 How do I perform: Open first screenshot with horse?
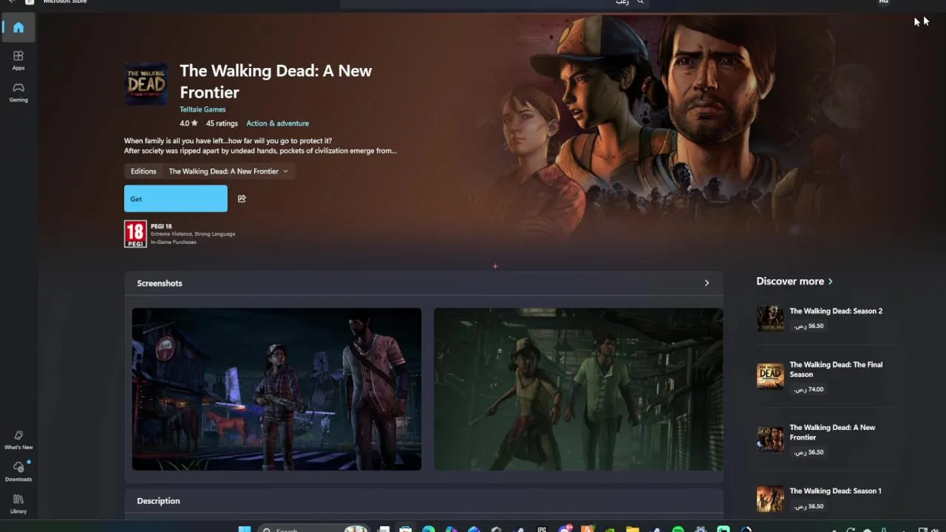tap(276, 389)
